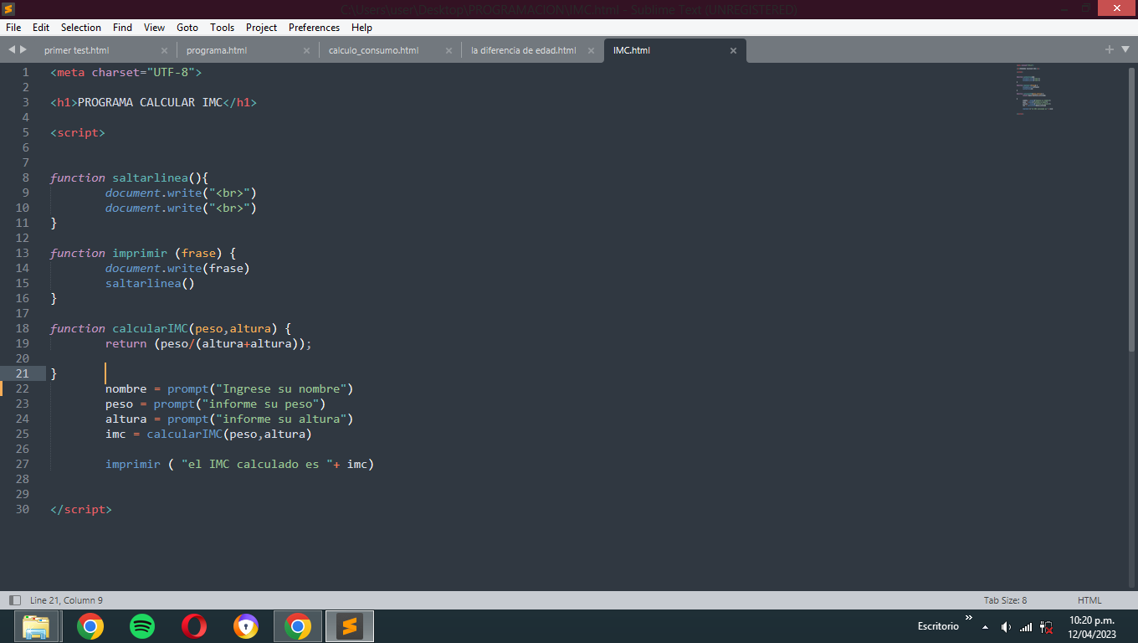Click the "el IMC calculado es " string
Image resolution: width=1138 pixels, height=643 pixels.
[257, 464]
